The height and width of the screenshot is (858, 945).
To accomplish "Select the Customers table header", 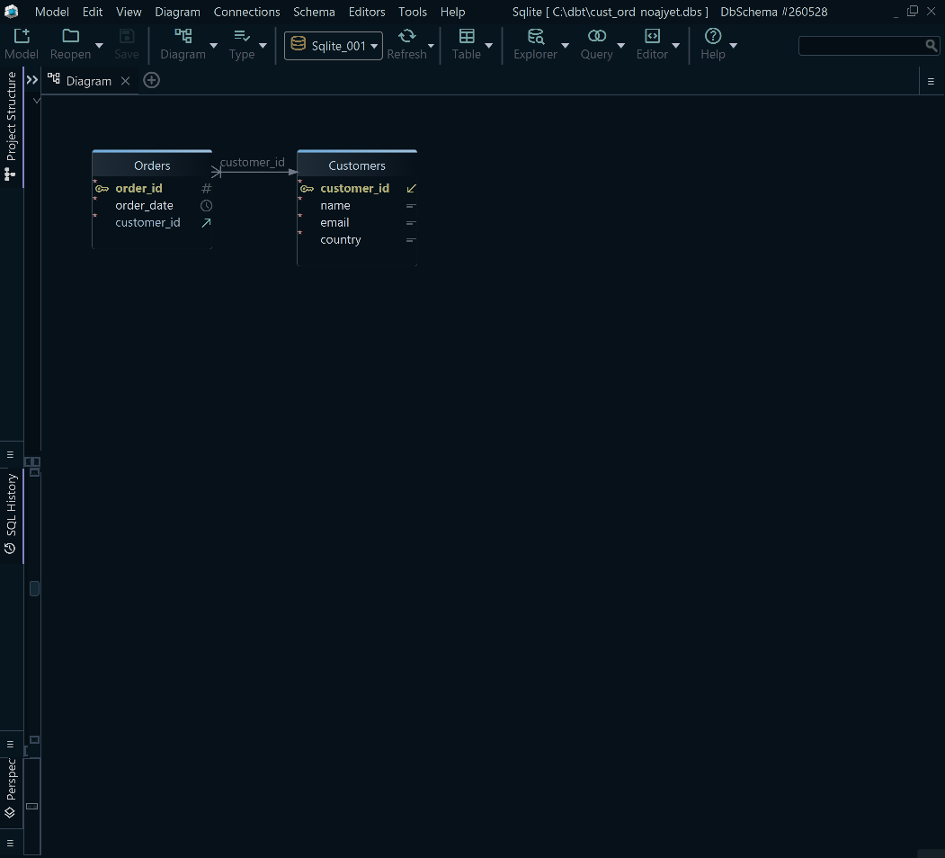I will coord(357,165).
